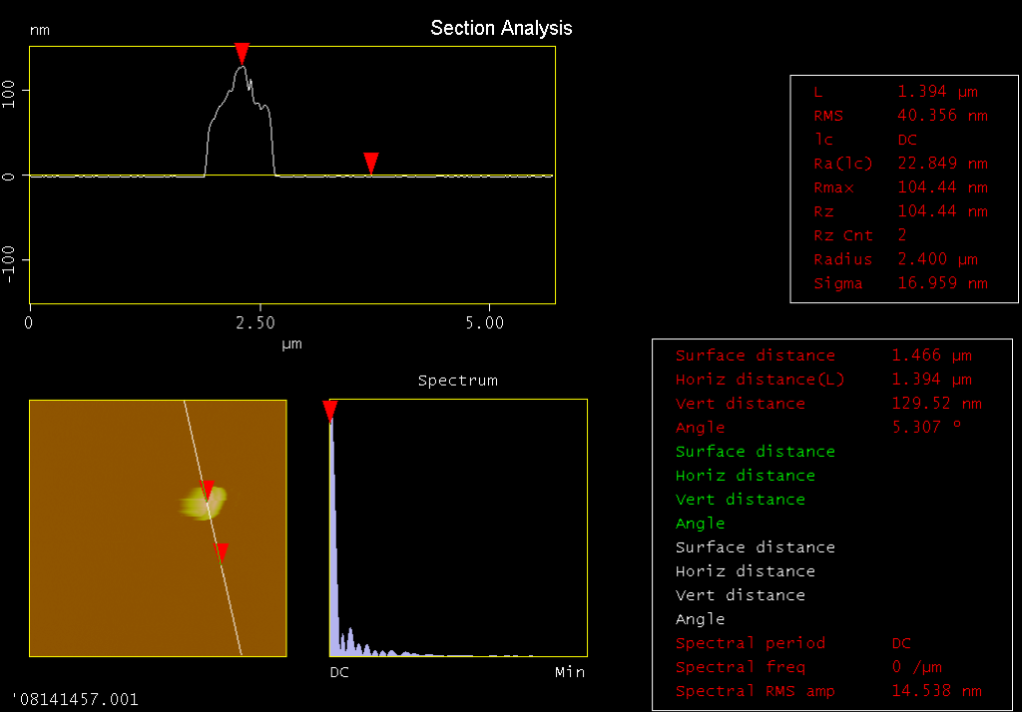The height and width of the screenshot is (712, 1022).
Task: Click the white section line in AFM image
Action: pyautogui.click(x=213, y=528)
